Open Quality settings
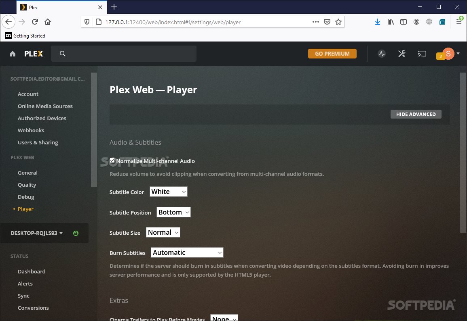This screenshot has width=467, height=321. coord(27,185)
